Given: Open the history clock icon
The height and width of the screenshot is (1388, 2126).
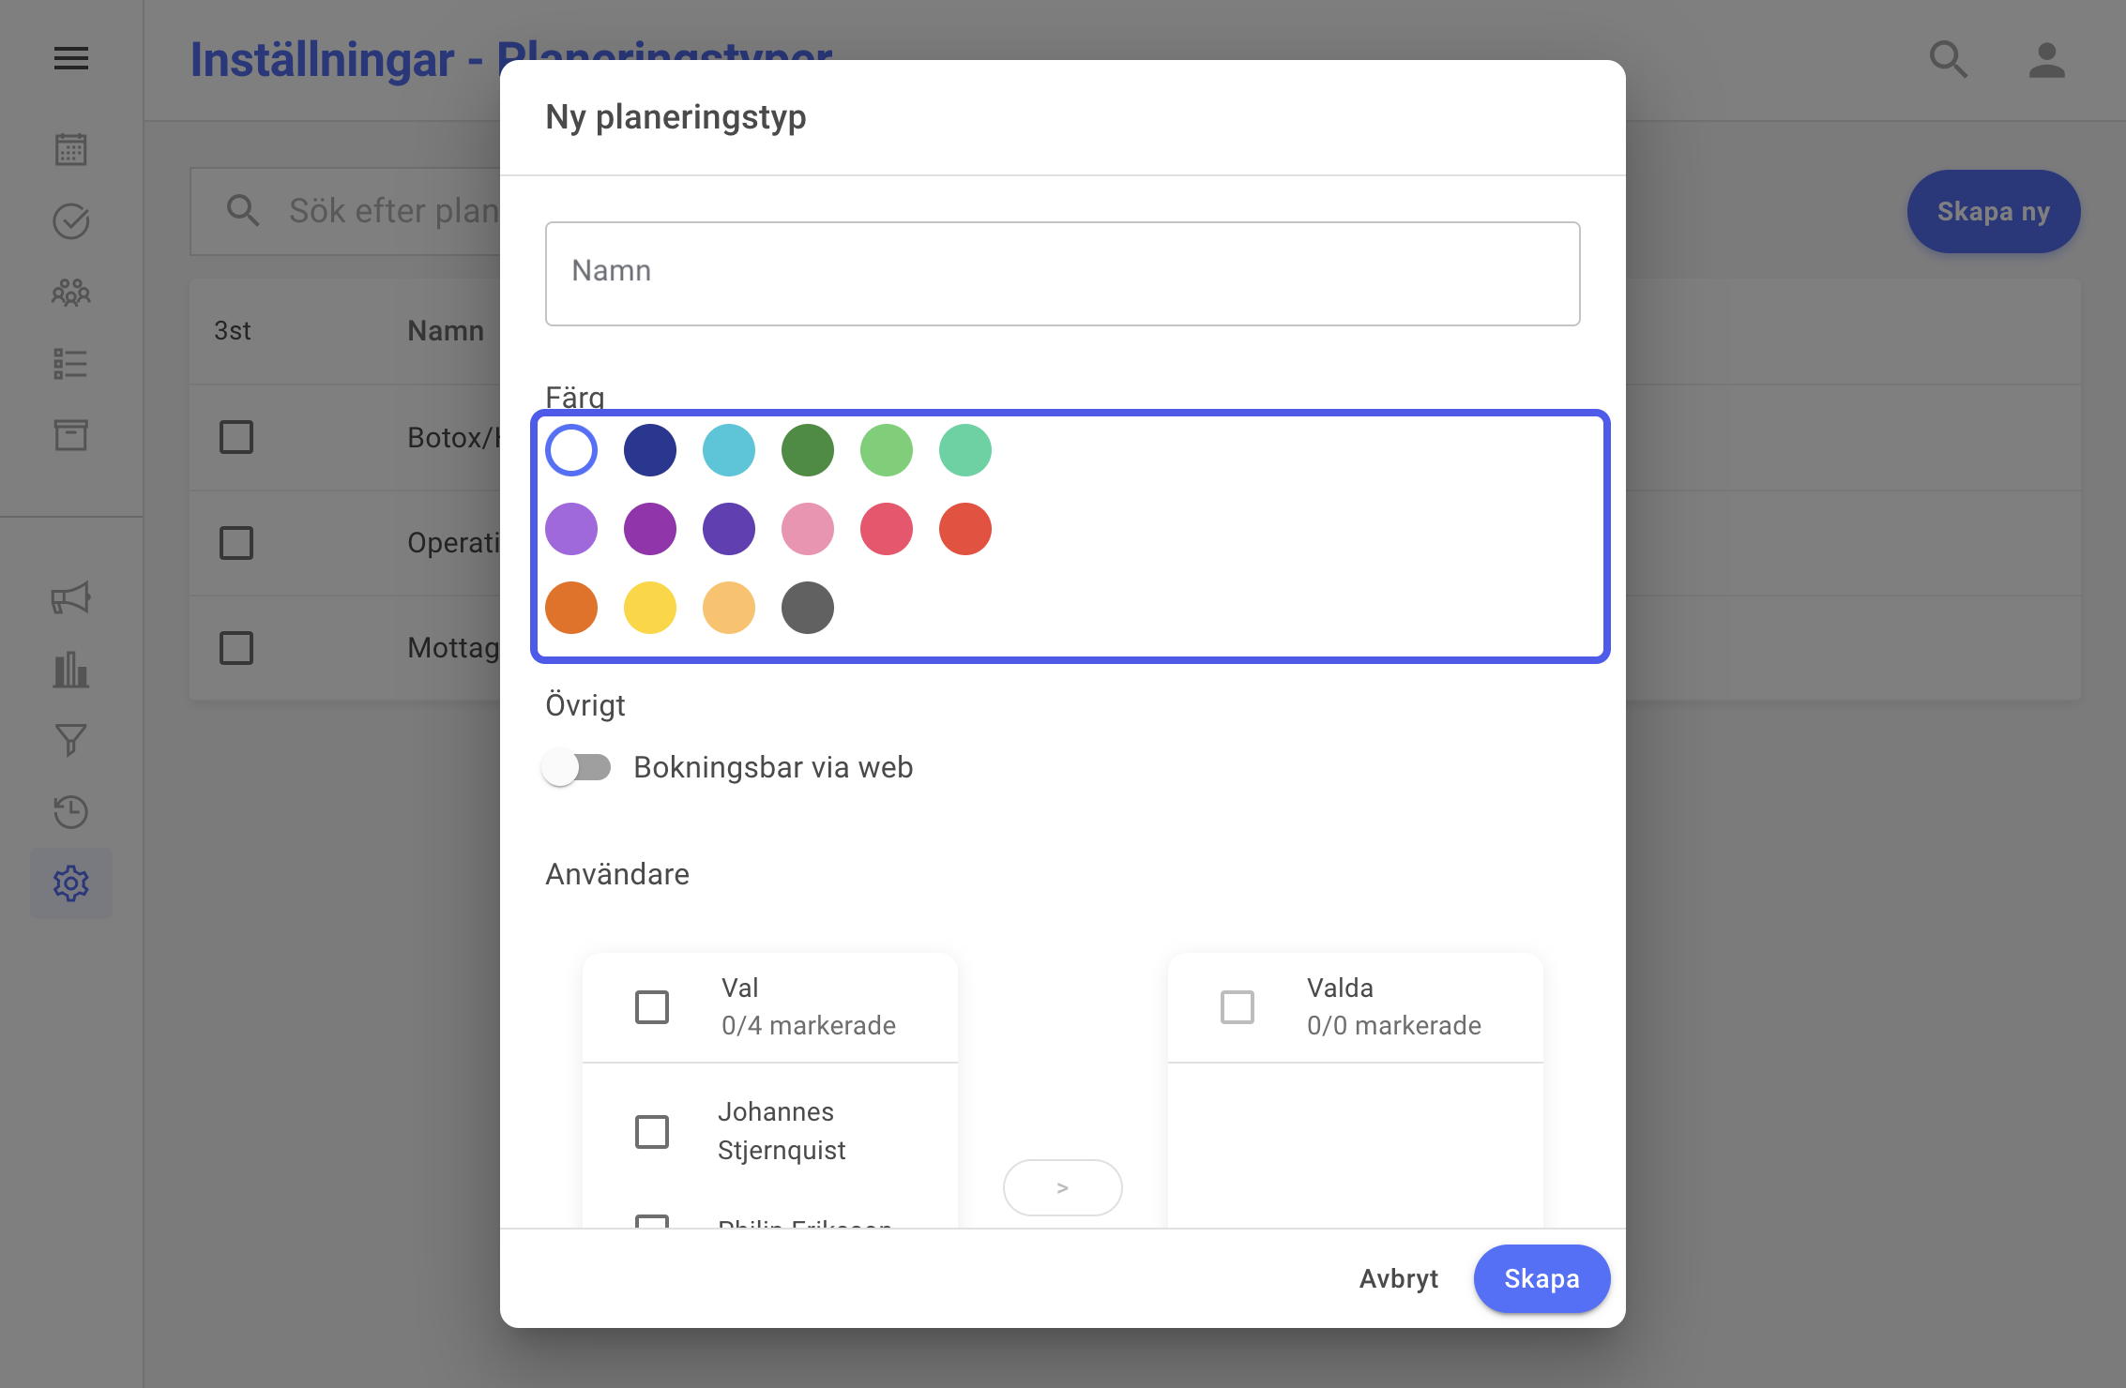Looking at the screenshot, I should click(71, 811).
